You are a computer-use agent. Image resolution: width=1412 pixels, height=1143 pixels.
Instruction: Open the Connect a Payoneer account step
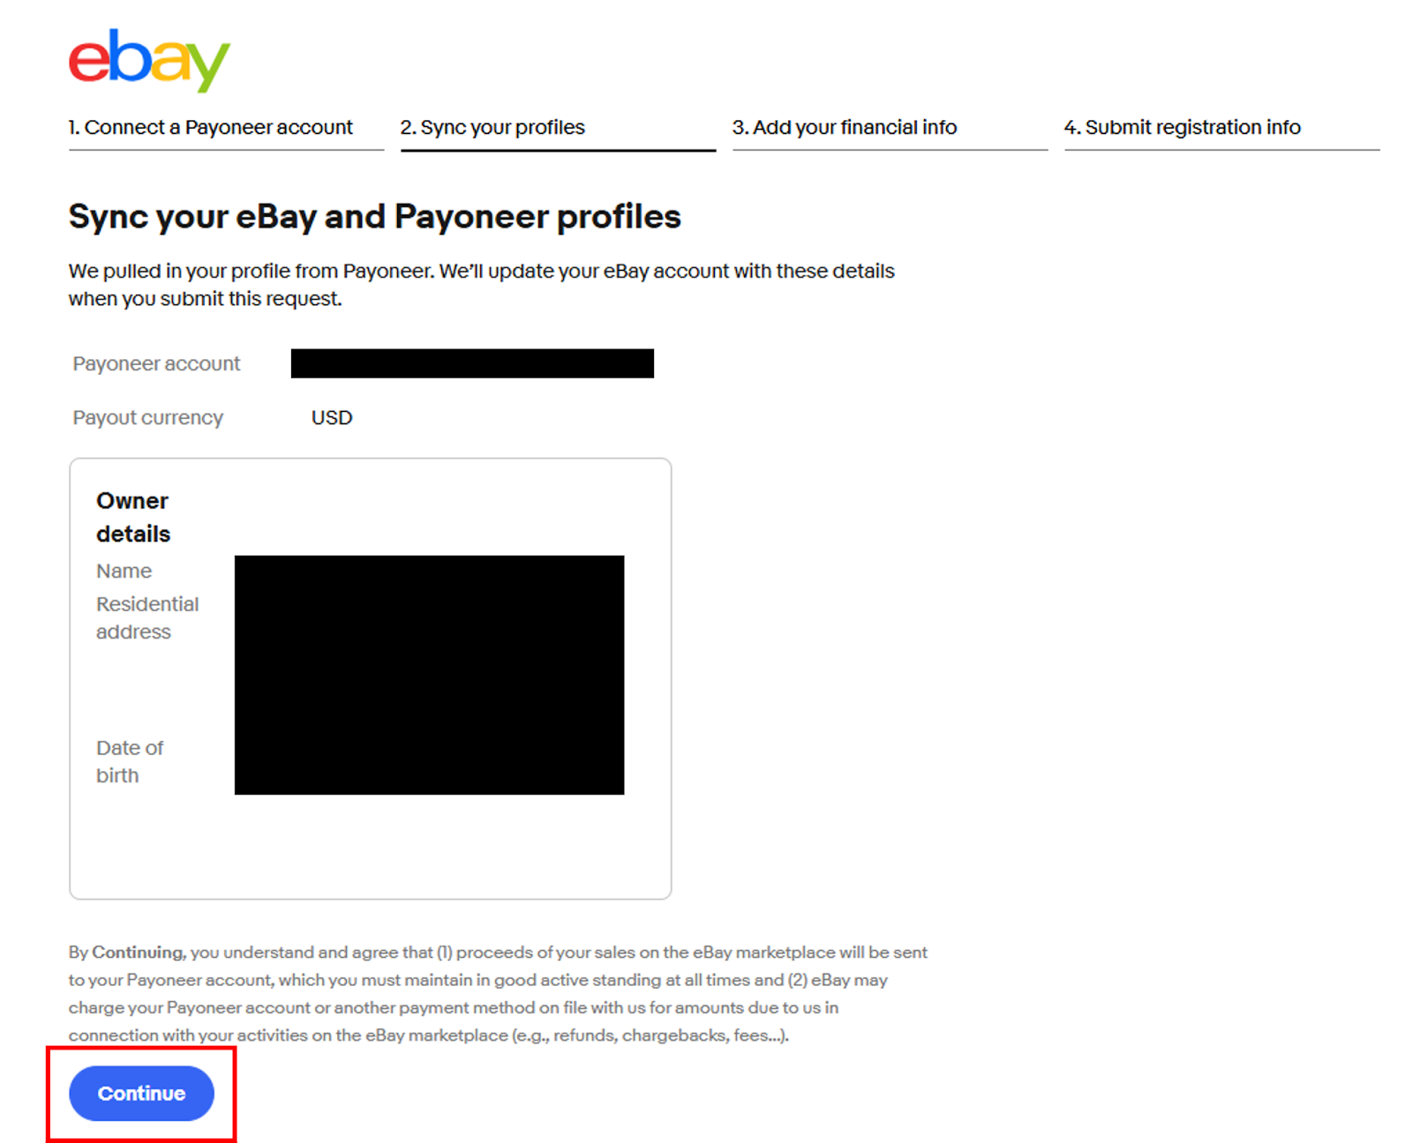[211, 127]
